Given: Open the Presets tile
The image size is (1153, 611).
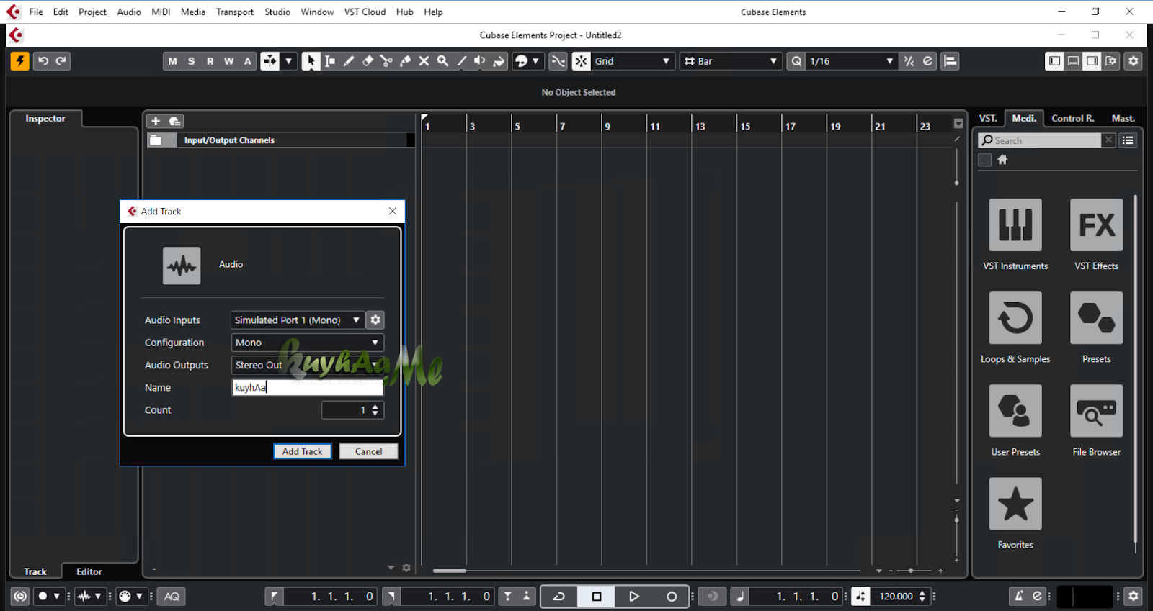Looking at the screenshot, I should [x=1096, y=318].
